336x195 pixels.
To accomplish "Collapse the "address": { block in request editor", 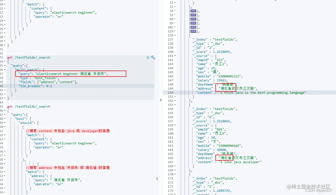I will click(5, 176).
